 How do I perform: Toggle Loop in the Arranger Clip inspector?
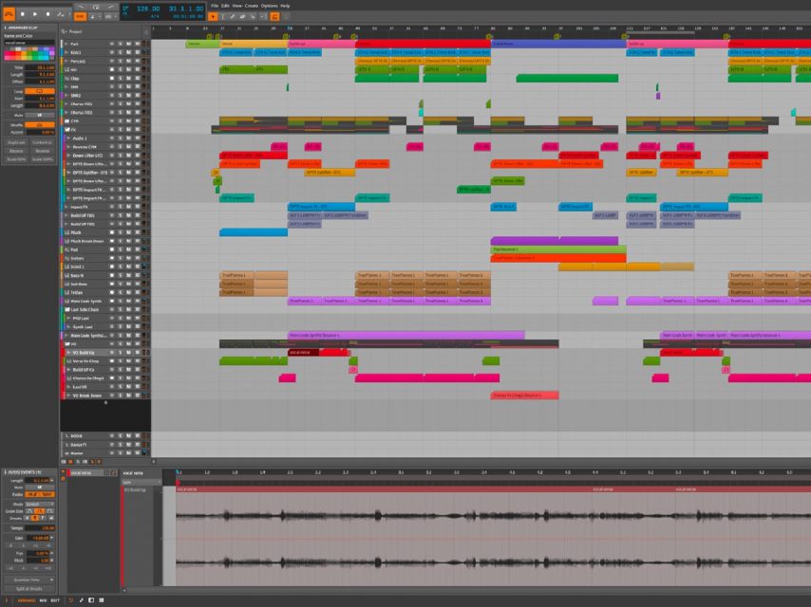point(37,91)
